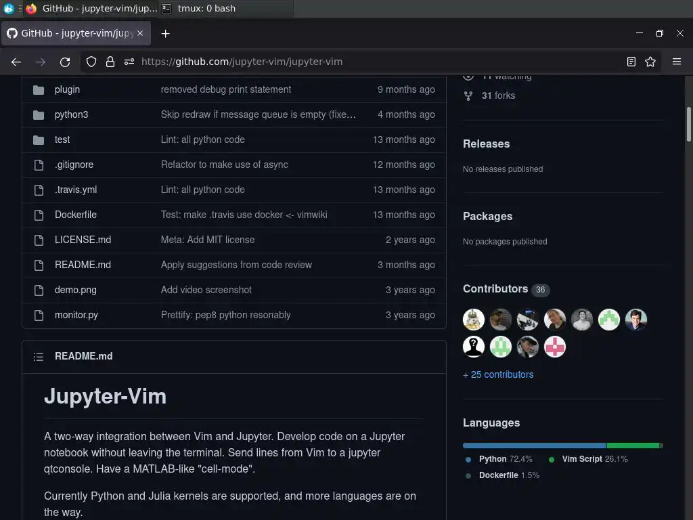Image resolution: width=693 pixels, height=520 pixels.
Task: Click file icon beside .gitignore
Action: tap(39, 165)
